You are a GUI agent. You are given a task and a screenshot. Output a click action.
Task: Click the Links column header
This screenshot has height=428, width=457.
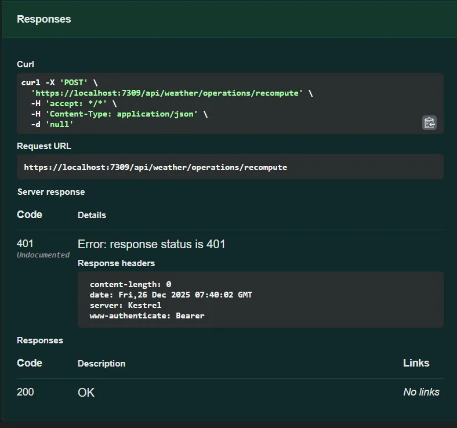[416, 363]
